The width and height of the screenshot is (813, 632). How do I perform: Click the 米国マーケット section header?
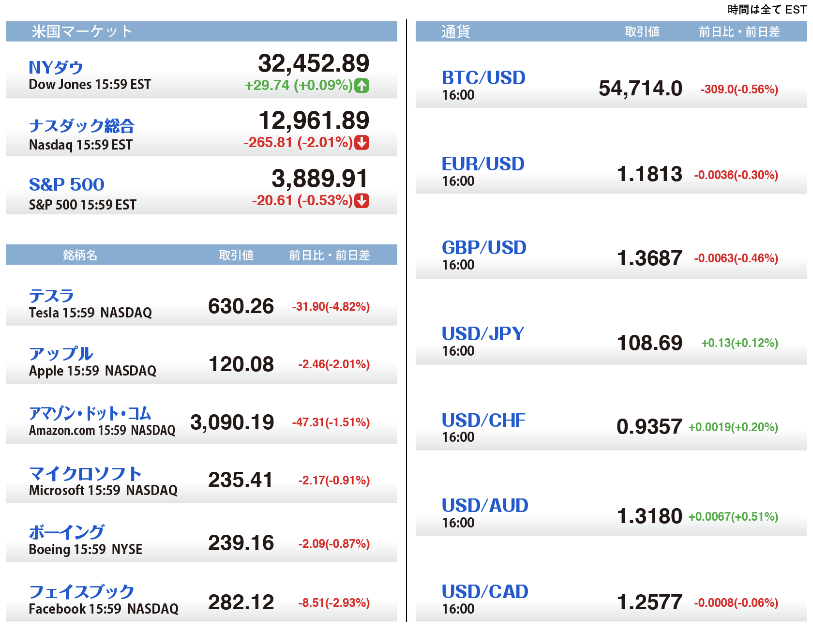82,31
